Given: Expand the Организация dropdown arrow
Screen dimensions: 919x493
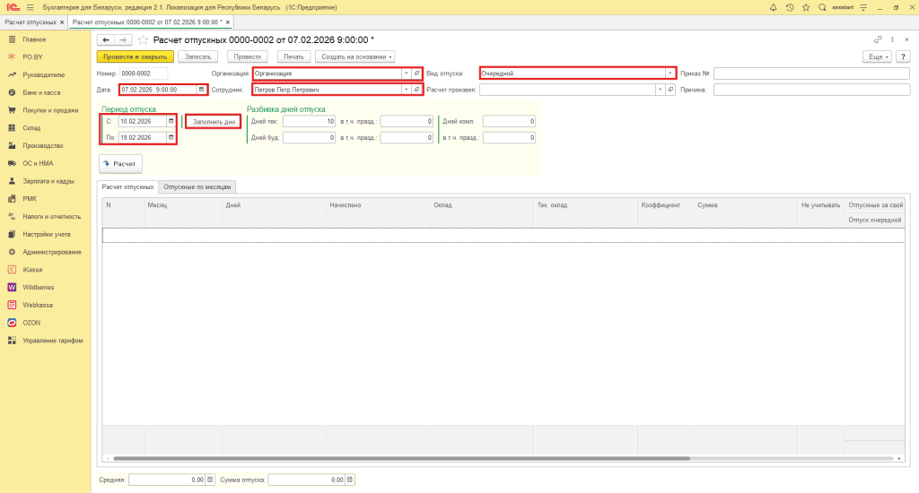Looking at the screenshot, I should (x=406, y=74).
